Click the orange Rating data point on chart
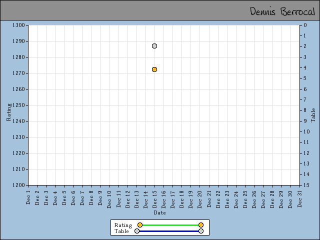This screenshot has width=320, height=240. tap(154, 69)
